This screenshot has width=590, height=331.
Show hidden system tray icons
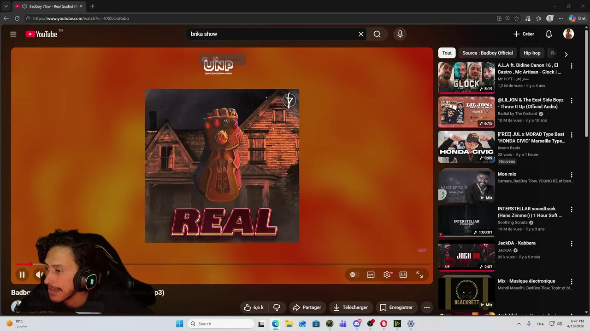[x=519, y=324]
